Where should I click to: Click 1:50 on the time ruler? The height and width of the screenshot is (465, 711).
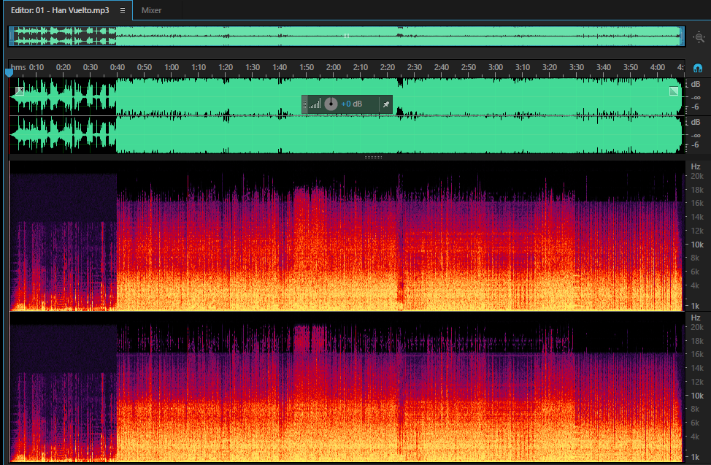pyautogui.click(x=307, y=67)
